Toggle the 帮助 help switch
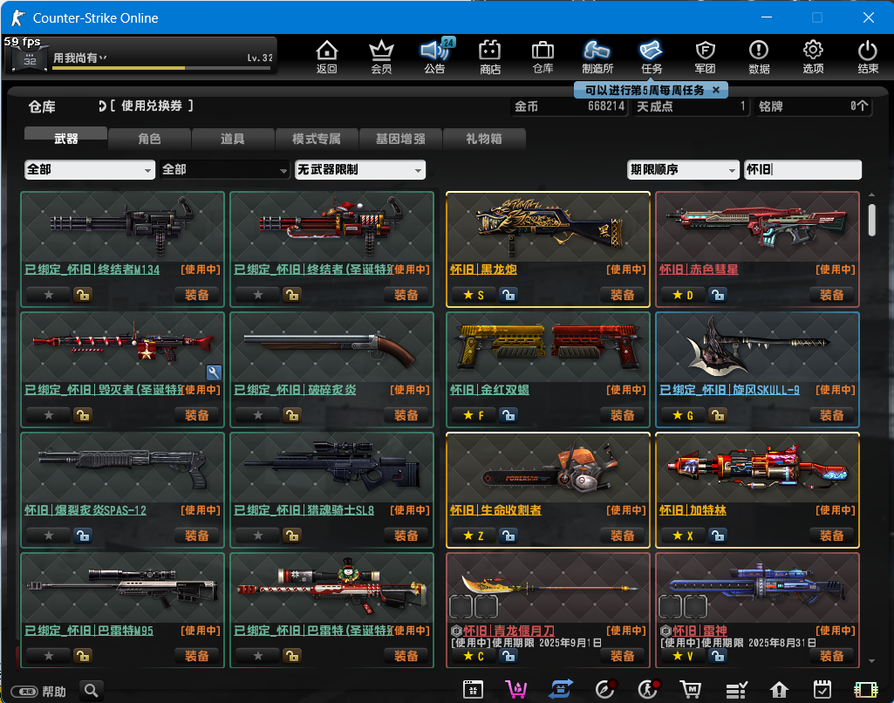894x703 pixels. tap(24, 692)
